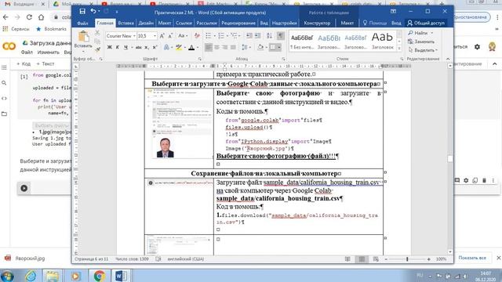Decrease font size with the shrink font icon
The width and height of the screenshot is (502, 282).
[x=170, y=36]
